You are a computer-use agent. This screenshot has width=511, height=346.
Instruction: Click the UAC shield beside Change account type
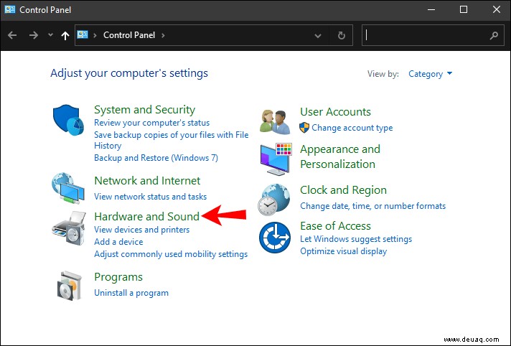304,128
